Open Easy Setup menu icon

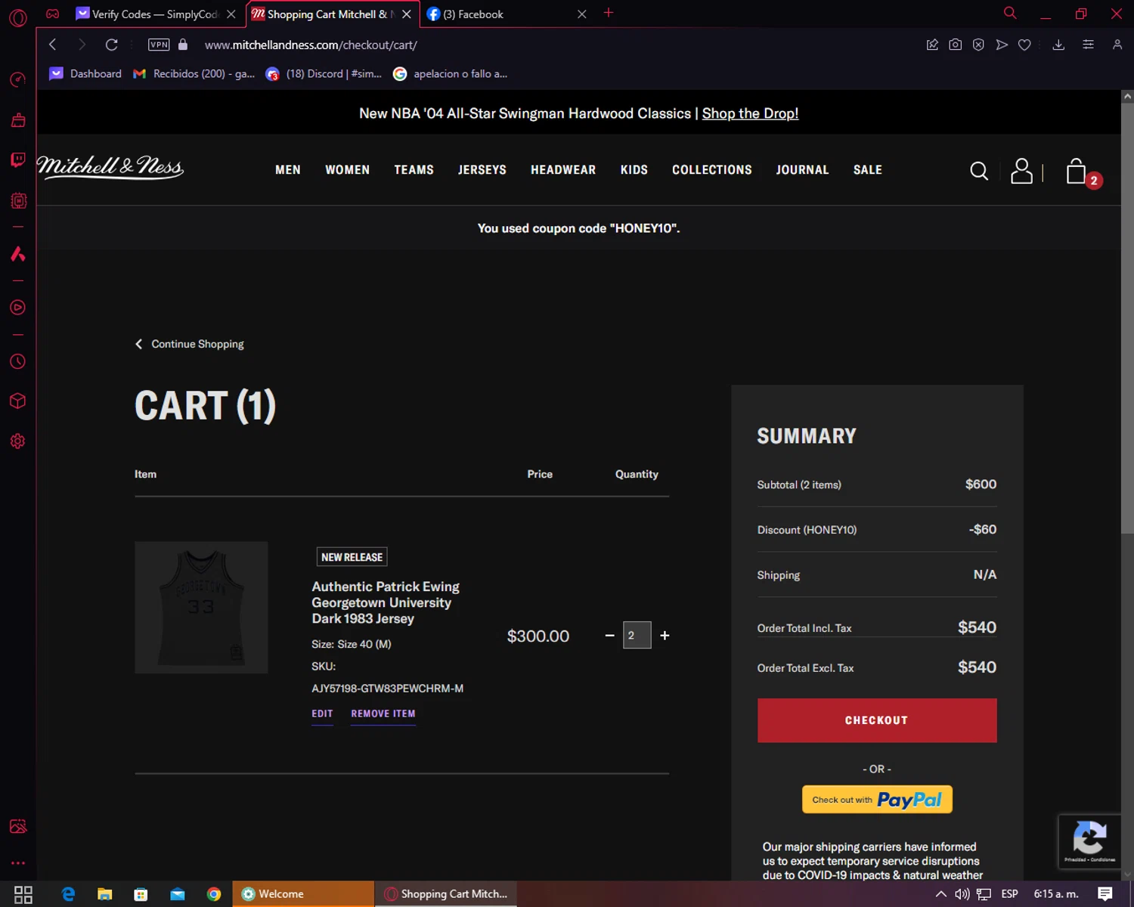(x=1088, y=45)
